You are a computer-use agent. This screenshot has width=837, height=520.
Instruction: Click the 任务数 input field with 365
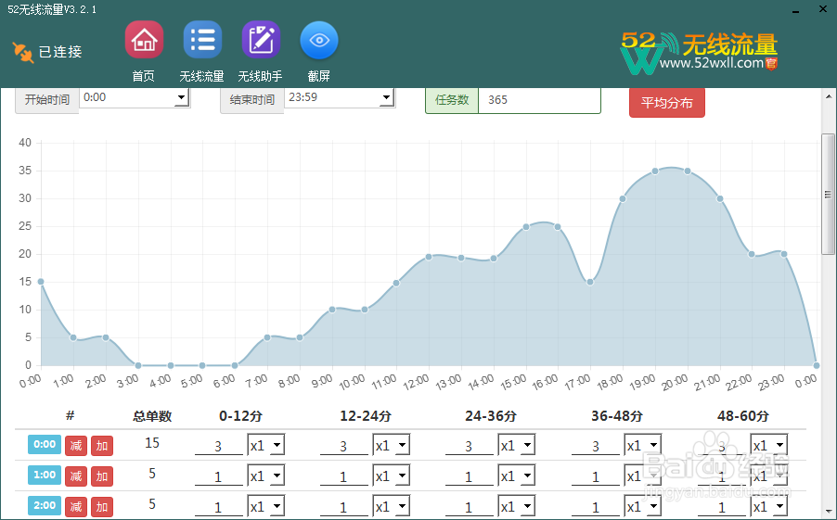click(539, 100)
